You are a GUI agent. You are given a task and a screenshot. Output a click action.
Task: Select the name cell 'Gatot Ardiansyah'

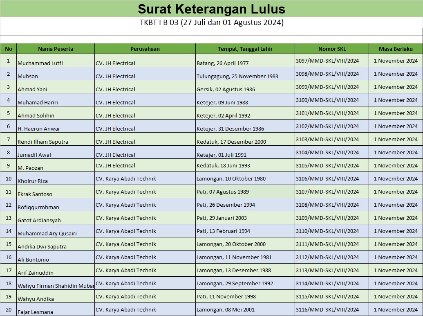(56, 218)
